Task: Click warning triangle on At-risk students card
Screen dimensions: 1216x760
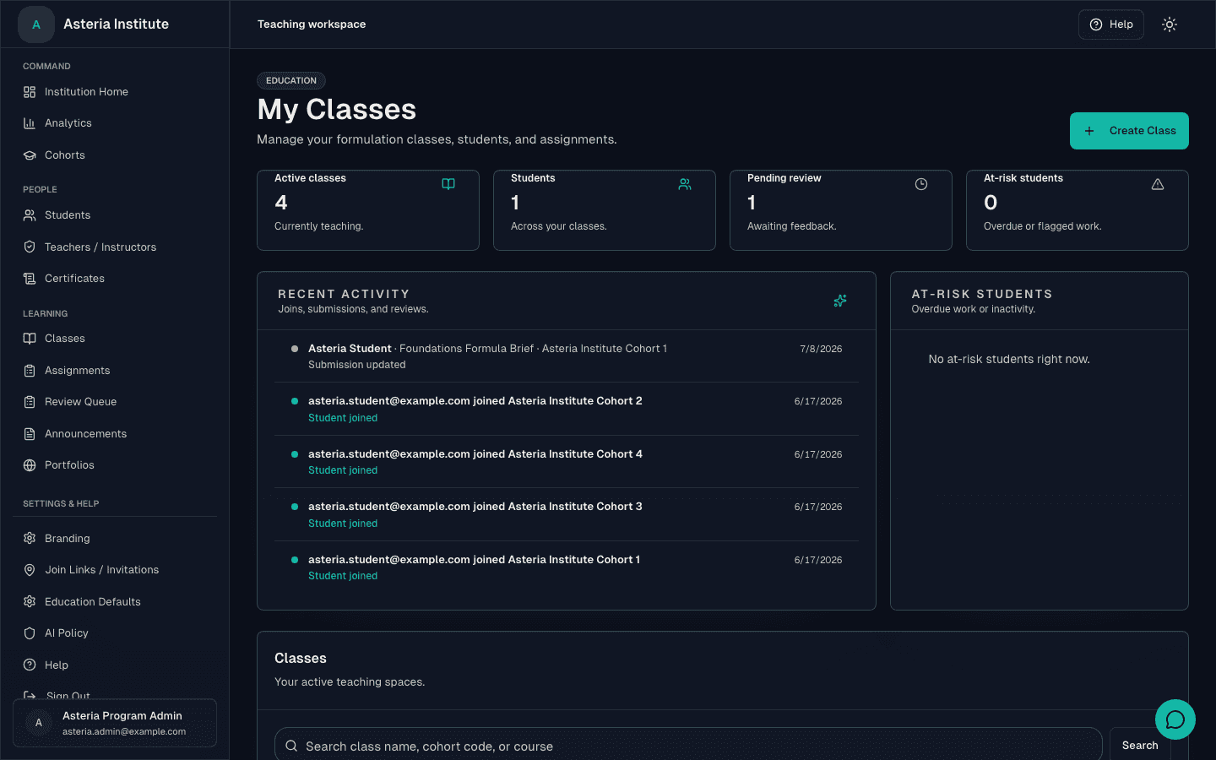Action: 1158,184
